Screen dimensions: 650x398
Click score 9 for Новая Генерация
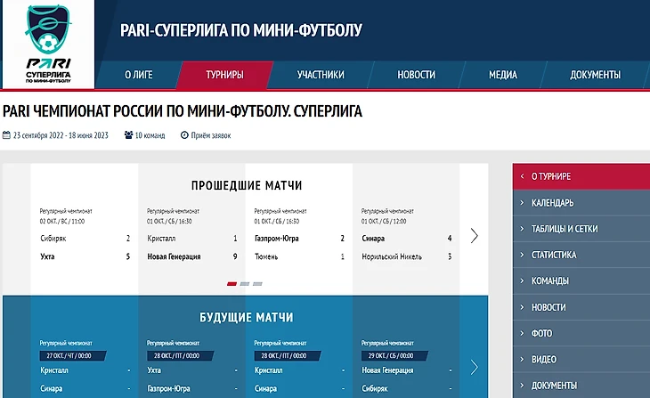click(x=235, y=256)
